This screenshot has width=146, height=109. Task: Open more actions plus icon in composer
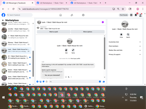[x=37, y=82]
